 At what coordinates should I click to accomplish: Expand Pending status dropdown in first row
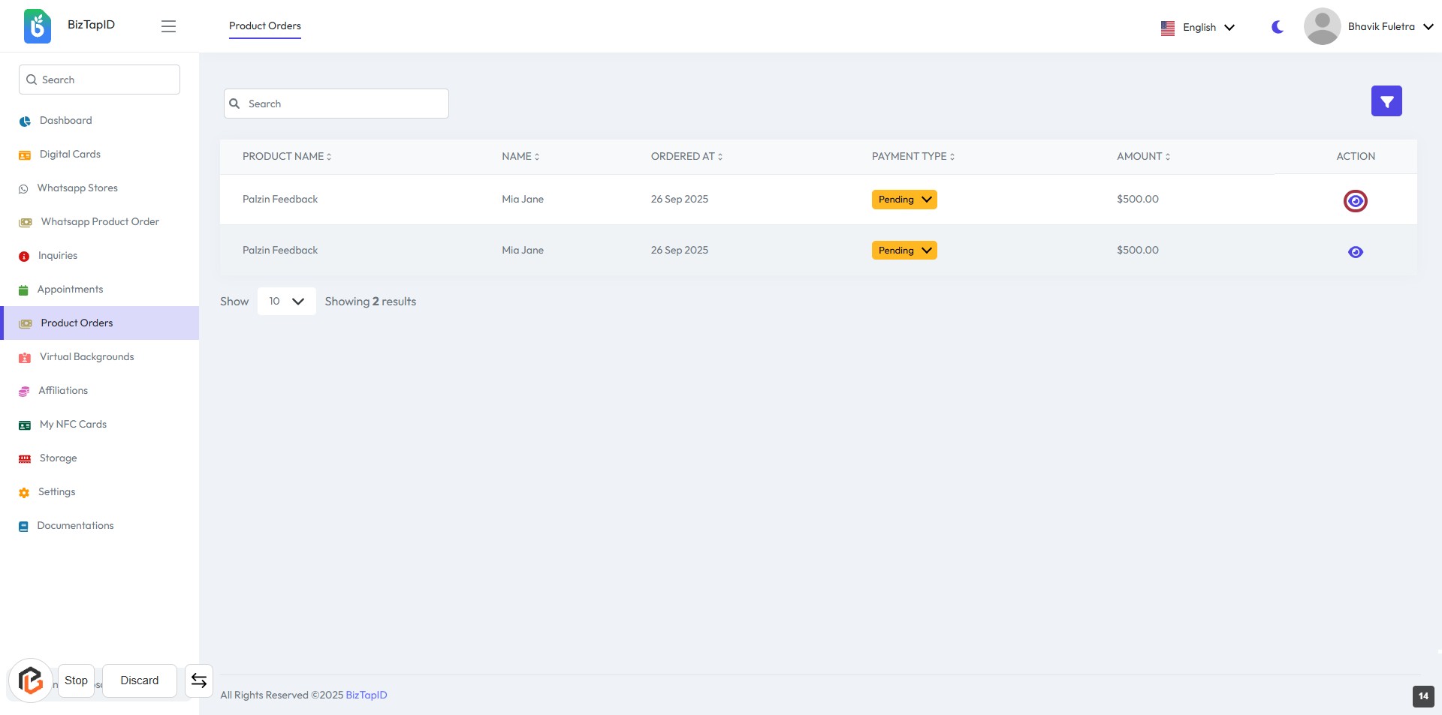tap(904, 200)
